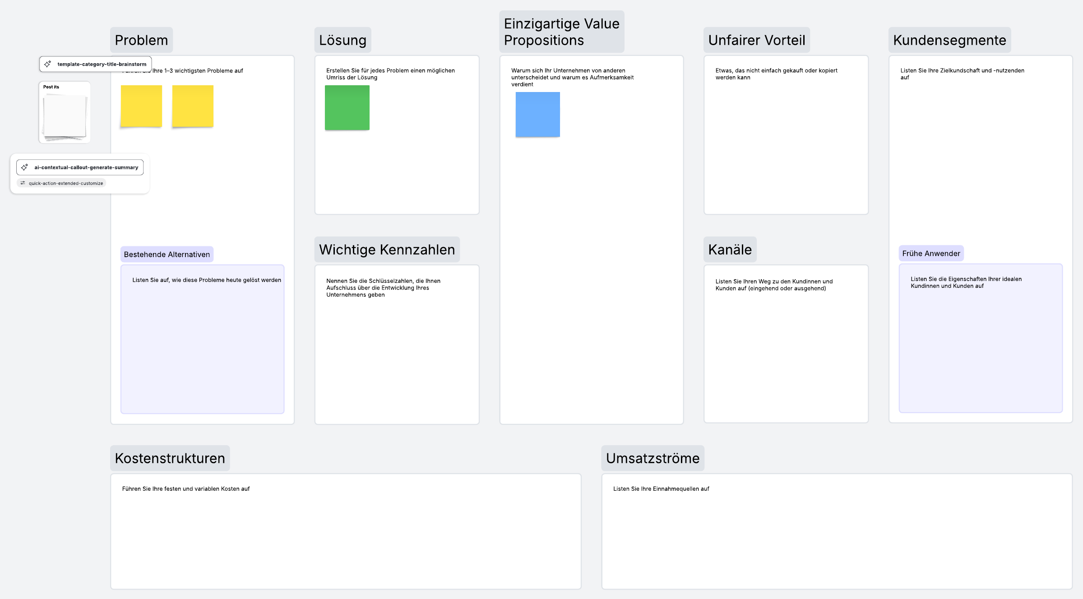This screenshot has width=1083, height=599.
Task: Click the Problem section heading
Action: [x=141, y=40]
